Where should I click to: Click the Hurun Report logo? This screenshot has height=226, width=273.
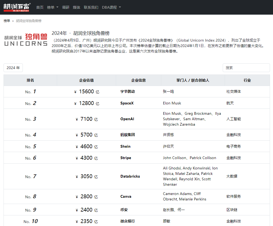click(17, 7)
